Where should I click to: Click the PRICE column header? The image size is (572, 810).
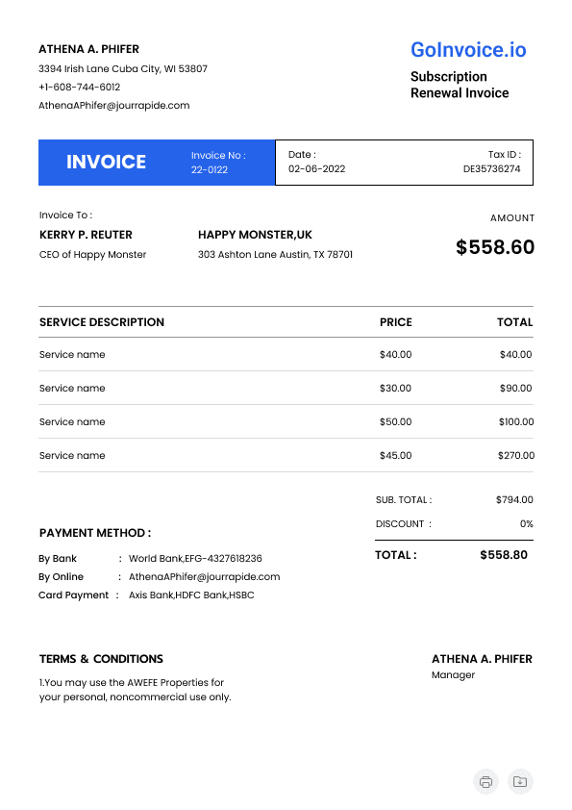tap(395, 322)
